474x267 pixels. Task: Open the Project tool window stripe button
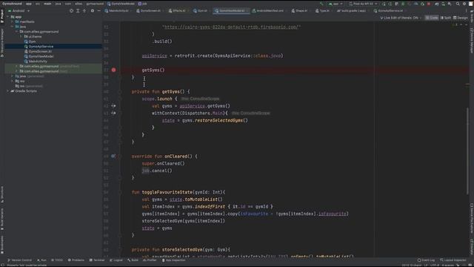(x=2, y=16)
